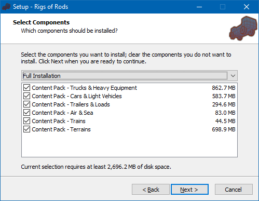Click the wireframe truck logo image
Image resolution: width=259 pixels, height=201 pixels.
pyautogui.click(x=243, y=28)
